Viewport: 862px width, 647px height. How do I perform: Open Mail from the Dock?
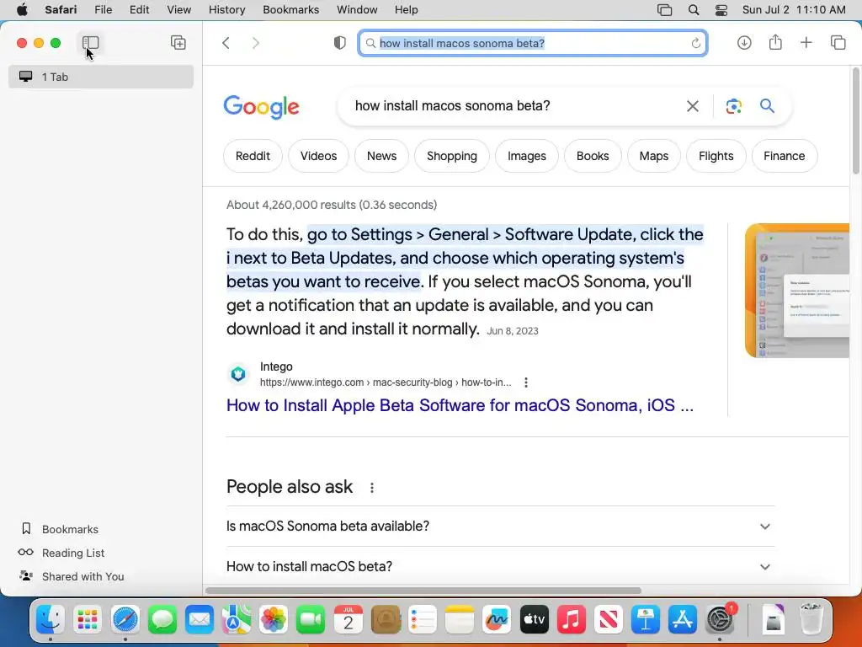[199, 620]
